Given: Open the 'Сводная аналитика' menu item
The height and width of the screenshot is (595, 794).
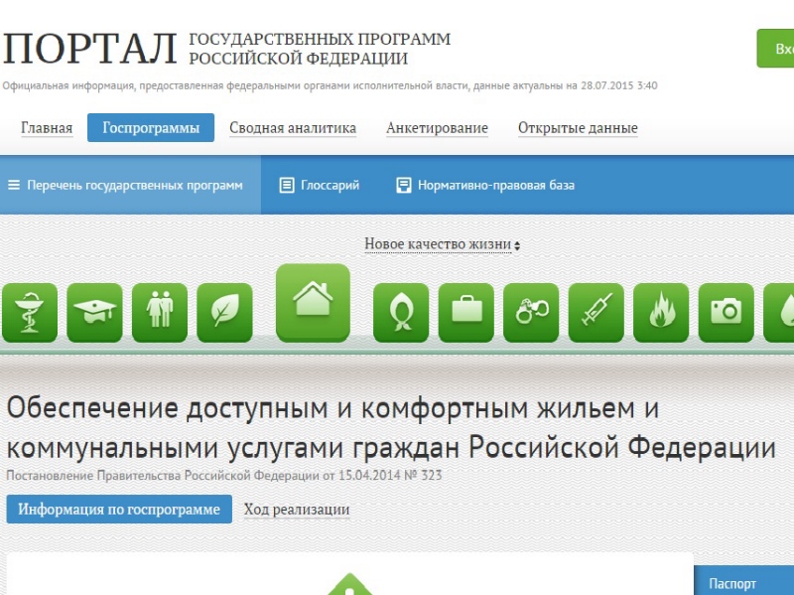Looking at the screenshot, I should 293,128.
